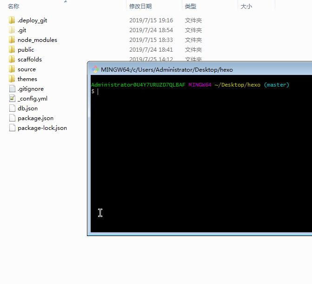Select the source folder name
The width and height of the screenshot is (312, 284).
[27, 69]
